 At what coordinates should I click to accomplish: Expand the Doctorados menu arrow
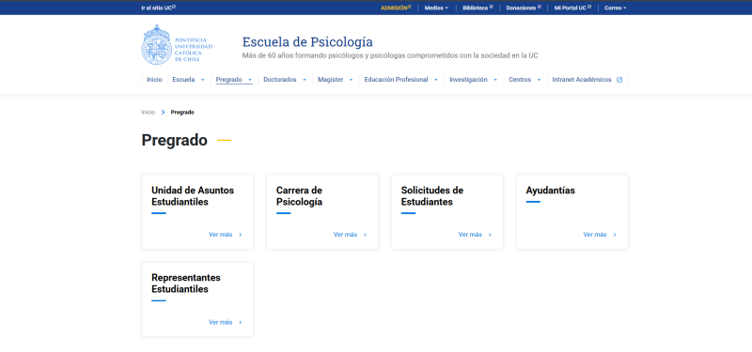pyautogui.click(x=304, y=80)
